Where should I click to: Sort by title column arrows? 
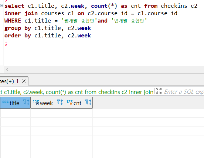(28, 102)
